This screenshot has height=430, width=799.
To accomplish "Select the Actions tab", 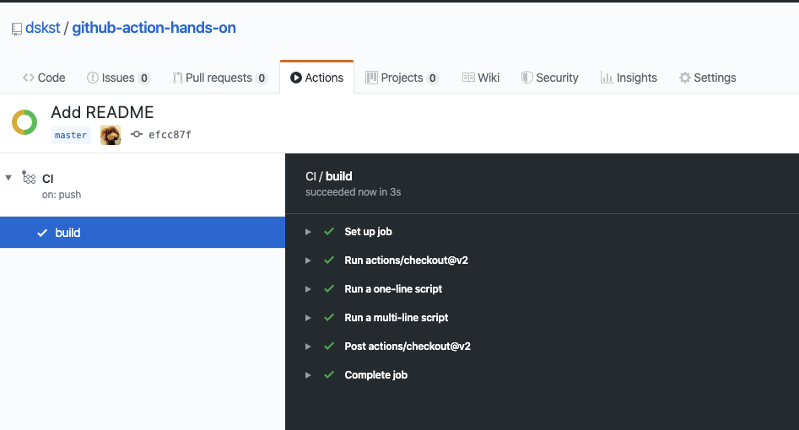I will pos(317,78).
